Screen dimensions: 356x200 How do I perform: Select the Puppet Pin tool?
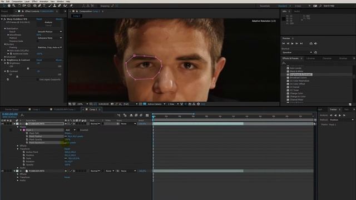[71, 6]
